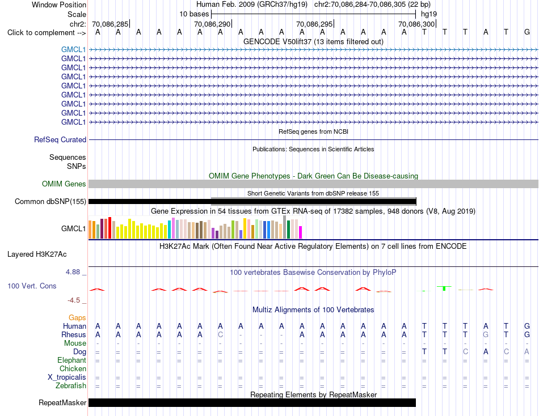The image size is (539, 416).
Task: Click the -4.5 lower scale value
Action: 74,300
